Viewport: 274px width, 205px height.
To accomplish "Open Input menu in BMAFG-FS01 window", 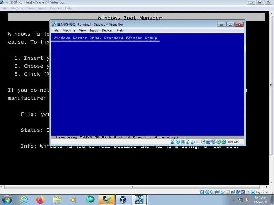I will tap(94, 30).
